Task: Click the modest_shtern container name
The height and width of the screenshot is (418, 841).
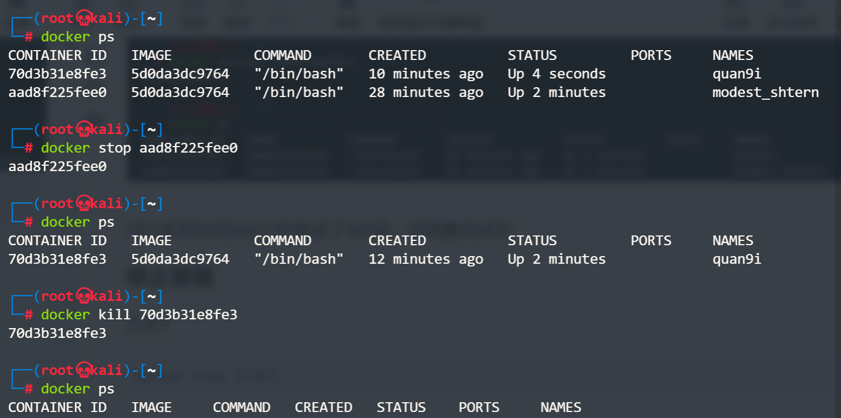Action: pos(765,93)
